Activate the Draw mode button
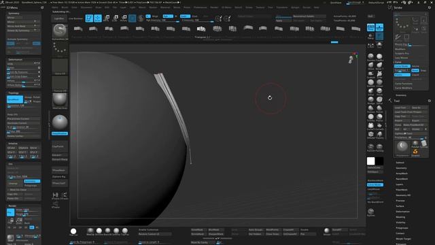 pyautogui.click(x=98, y=18)
